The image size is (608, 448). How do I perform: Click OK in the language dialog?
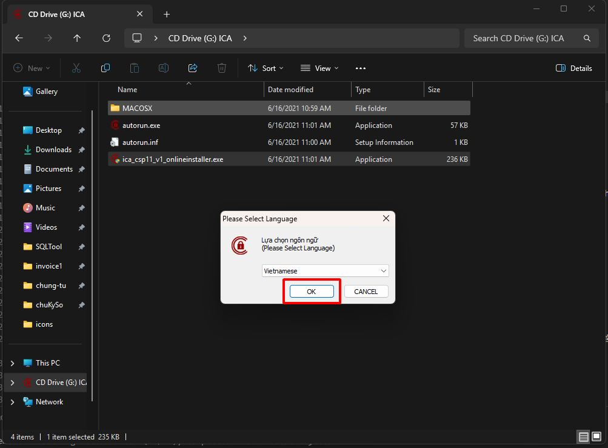pyautogui.click(x=312, y=292)
